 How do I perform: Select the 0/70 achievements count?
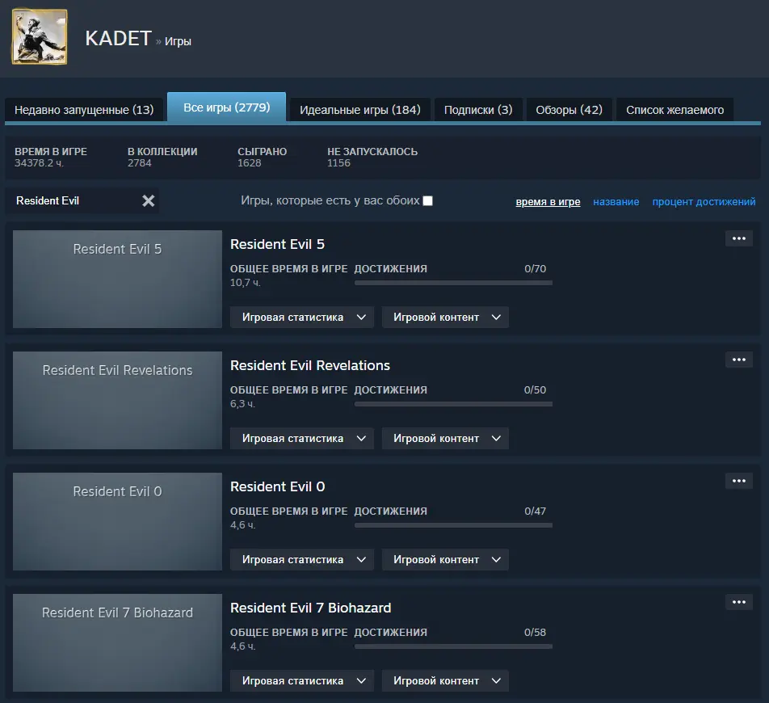[x=535, y=269]
